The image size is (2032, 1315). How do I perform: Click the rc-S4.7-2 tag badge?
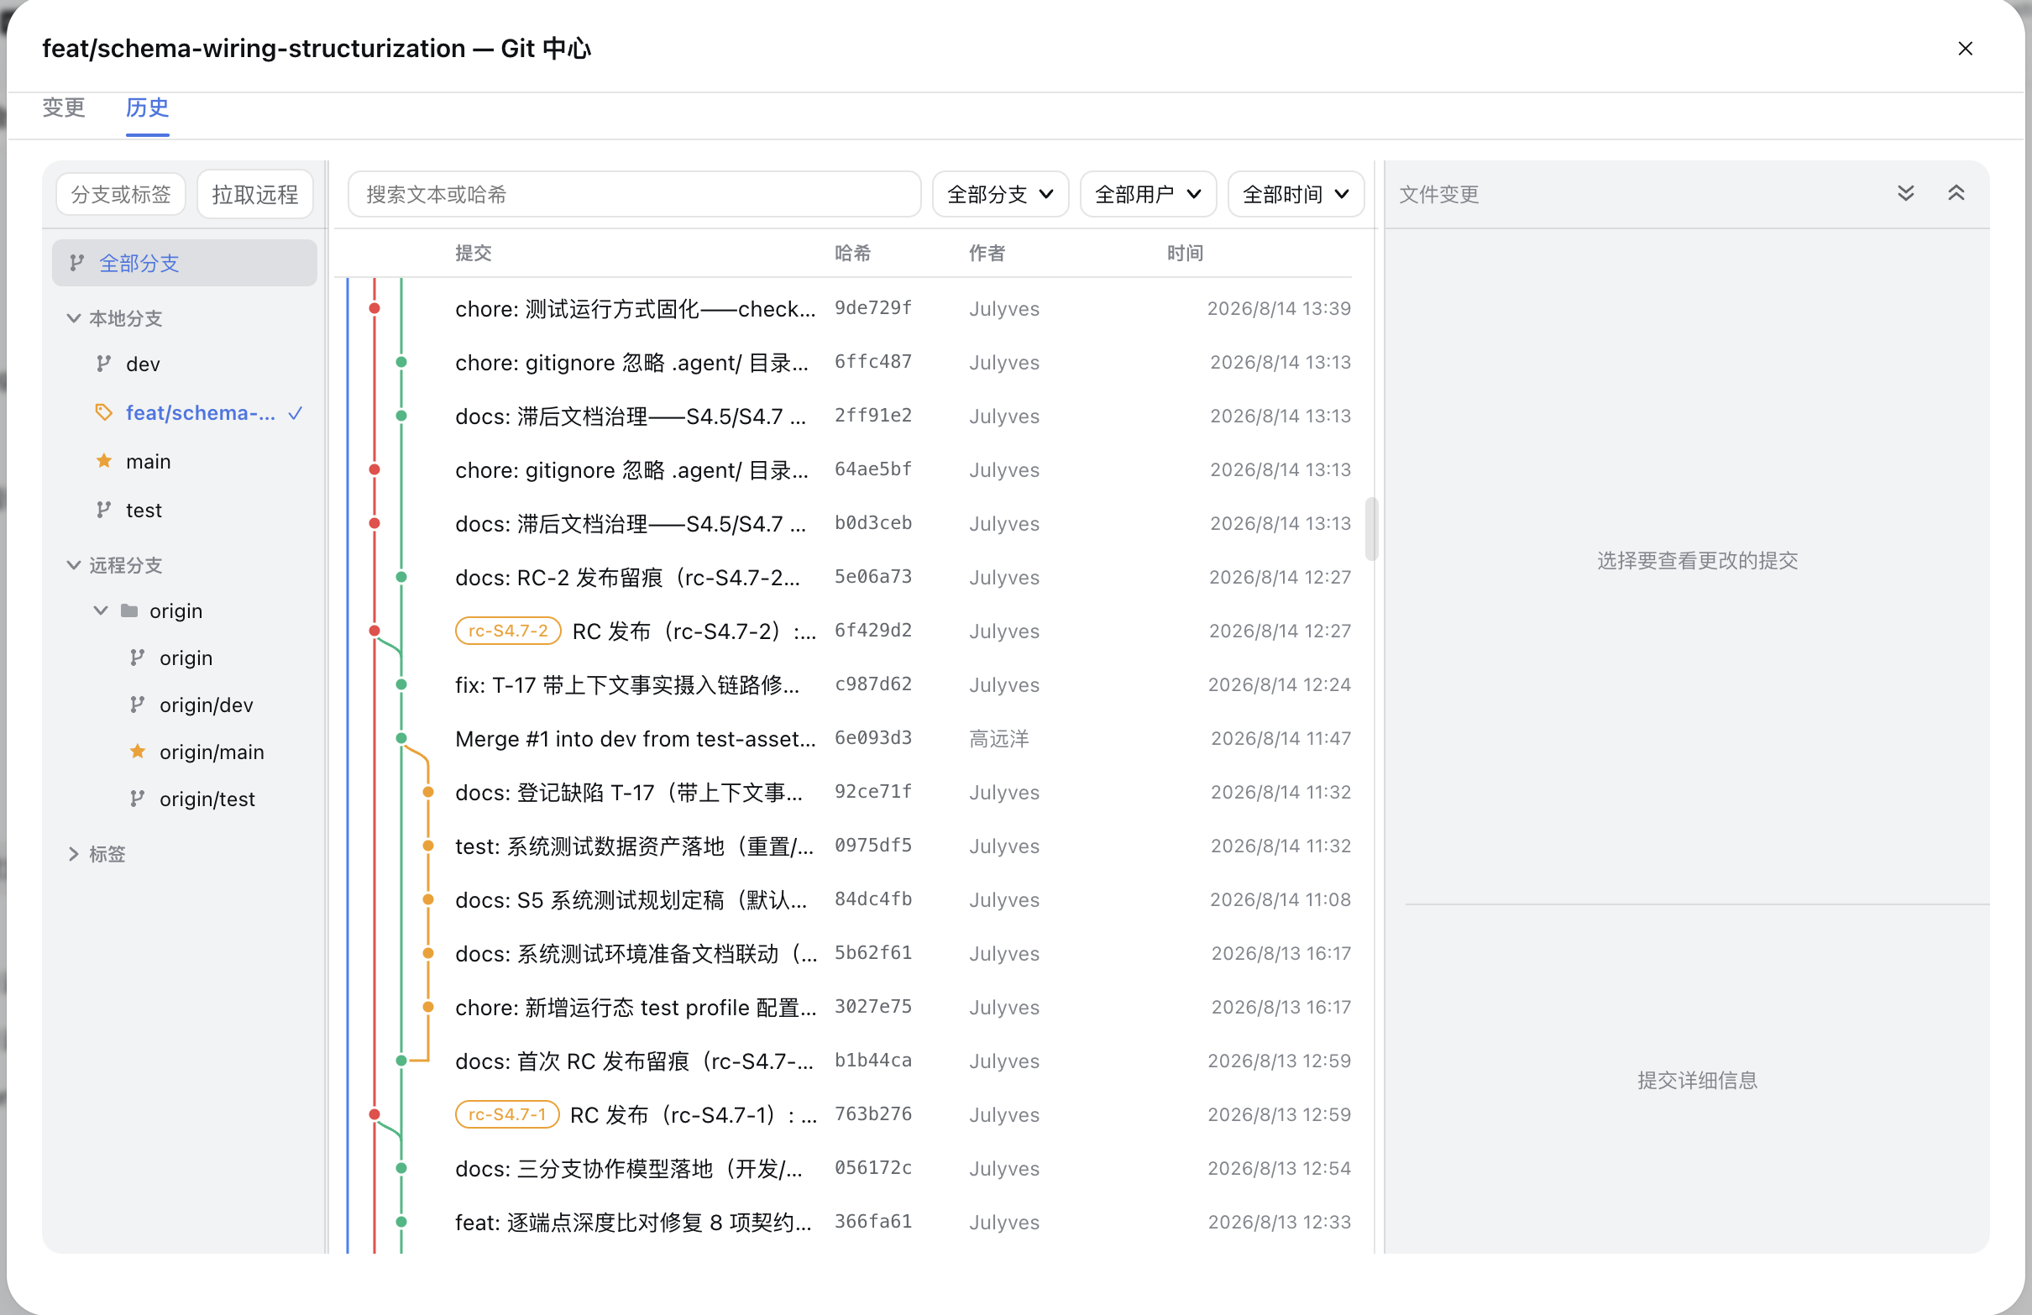pyautogui.click(x=508, y=631)
